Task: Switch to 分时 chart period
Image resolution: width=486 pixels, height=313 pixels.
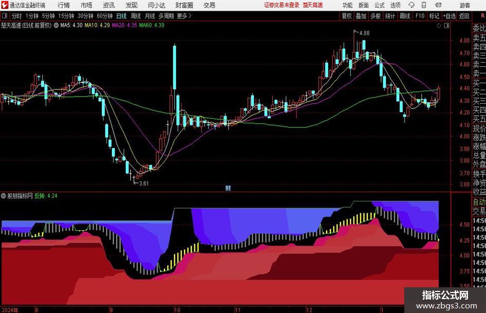Action: 17,16
